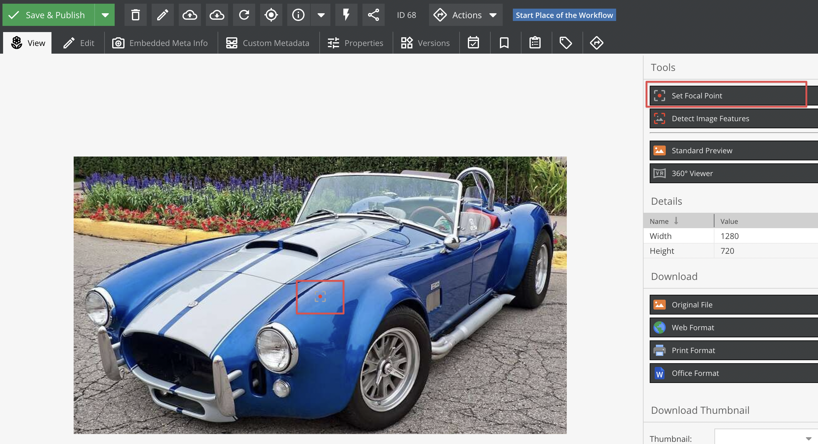Image resolution: width=818 pixels, height=444 pixels.
Task: Click the download from cloud icon
Action: [217, 15]
